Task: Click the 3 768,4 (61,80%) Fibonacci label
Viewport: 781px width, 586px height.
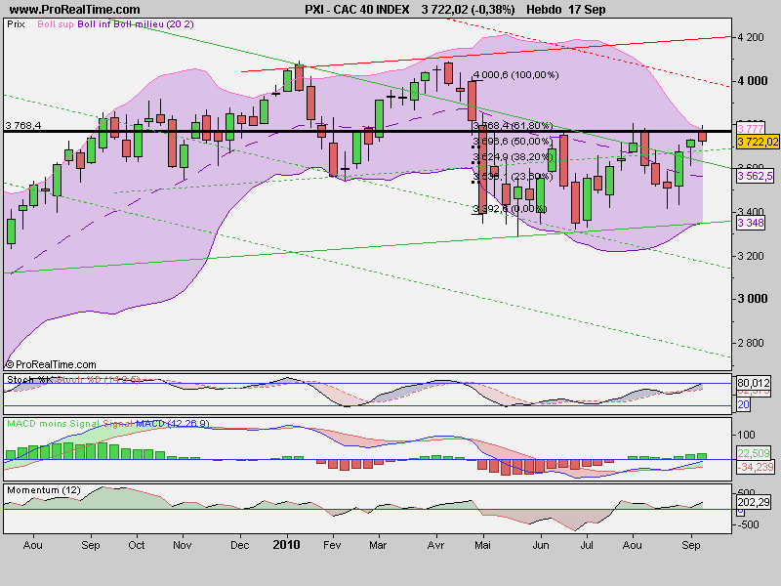Action: [x=513, y=125]
